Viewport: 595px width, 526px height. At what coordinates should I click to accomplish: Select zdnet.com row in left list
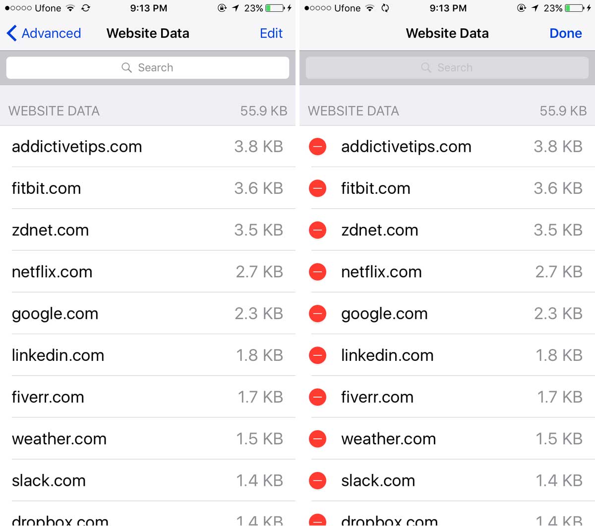148,230
